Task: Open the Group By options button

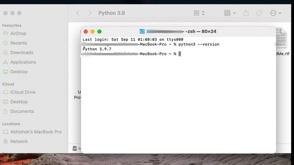Action: [x=227, y=13]
